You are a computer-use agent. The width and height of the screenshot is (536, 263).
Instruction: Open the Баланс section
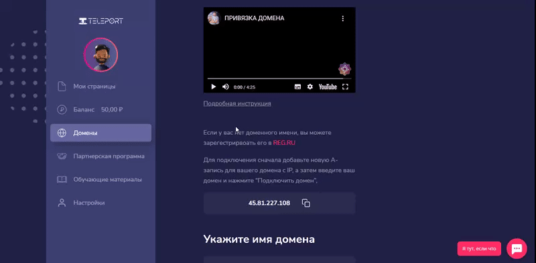[x=84, y=109]
